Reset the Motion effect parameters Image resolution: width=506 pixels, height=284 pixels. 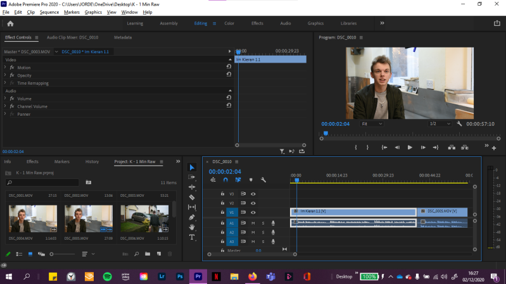pyautogui.click(x=229, y=66)
